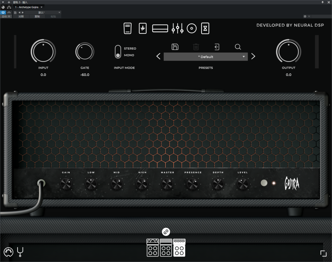Select the first amp type (Clean)

tap(152, 248)
